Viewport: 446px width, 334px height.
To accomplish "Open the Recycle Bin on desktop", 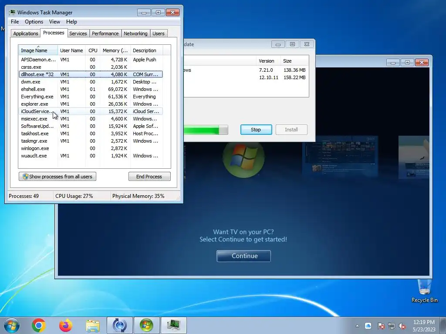I will [x=424, y=291].
